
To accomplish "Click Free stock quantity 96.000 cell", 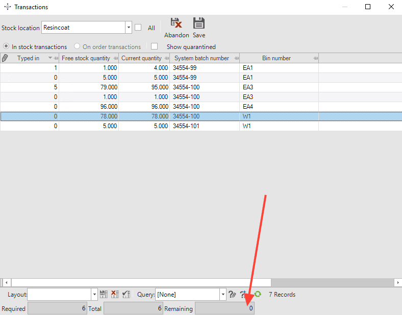I will pyautogui.click(x=89, y=107).
